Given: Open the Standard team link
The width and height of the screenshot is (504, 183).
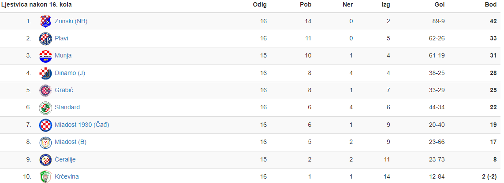Looking at the screenshot, I should (67, 108).
